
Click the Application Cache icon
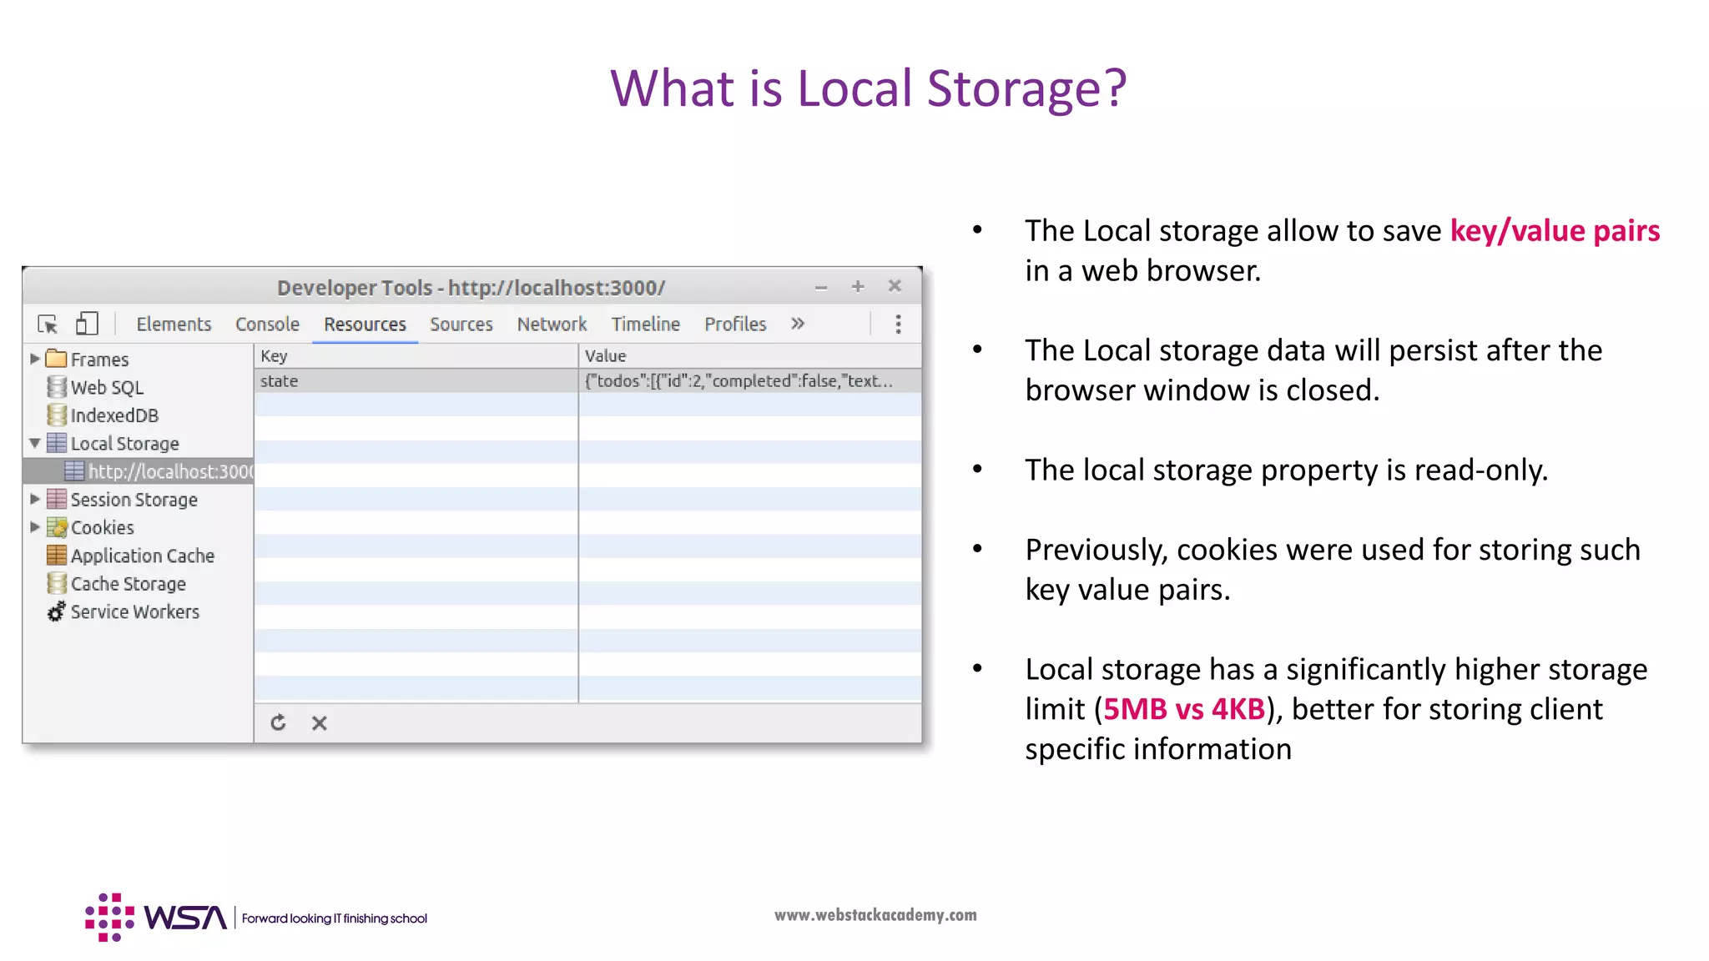click(x=56, y=555)
